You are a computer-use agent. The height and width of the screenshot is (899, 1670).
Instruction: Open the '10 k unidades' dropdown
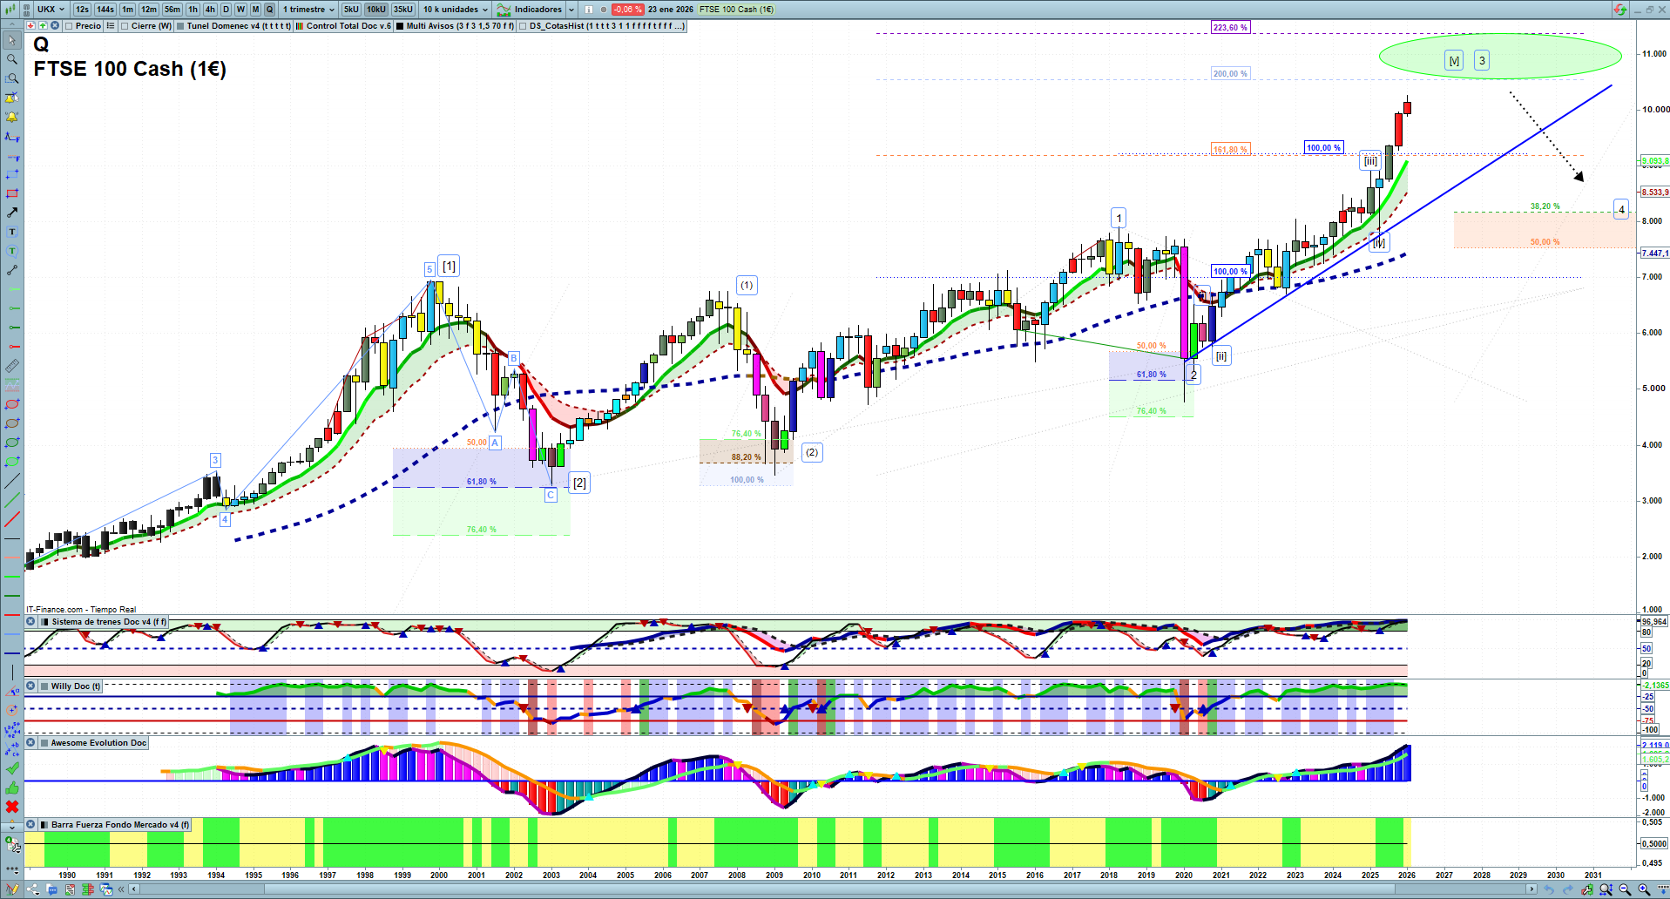(x=456, y=10)
